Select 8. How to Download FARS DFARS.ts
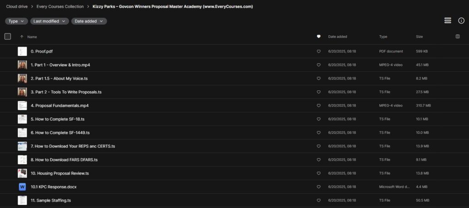Screen dimensions: 469x208 pyautogui.click(x=64, y=160)
